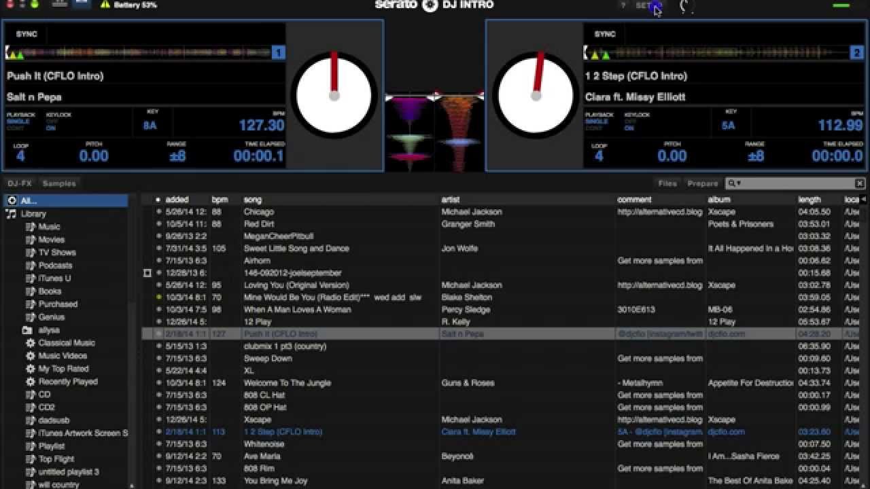Clear search with the X icon
Viewport: 870px width, 489px height.
point(859,183)
